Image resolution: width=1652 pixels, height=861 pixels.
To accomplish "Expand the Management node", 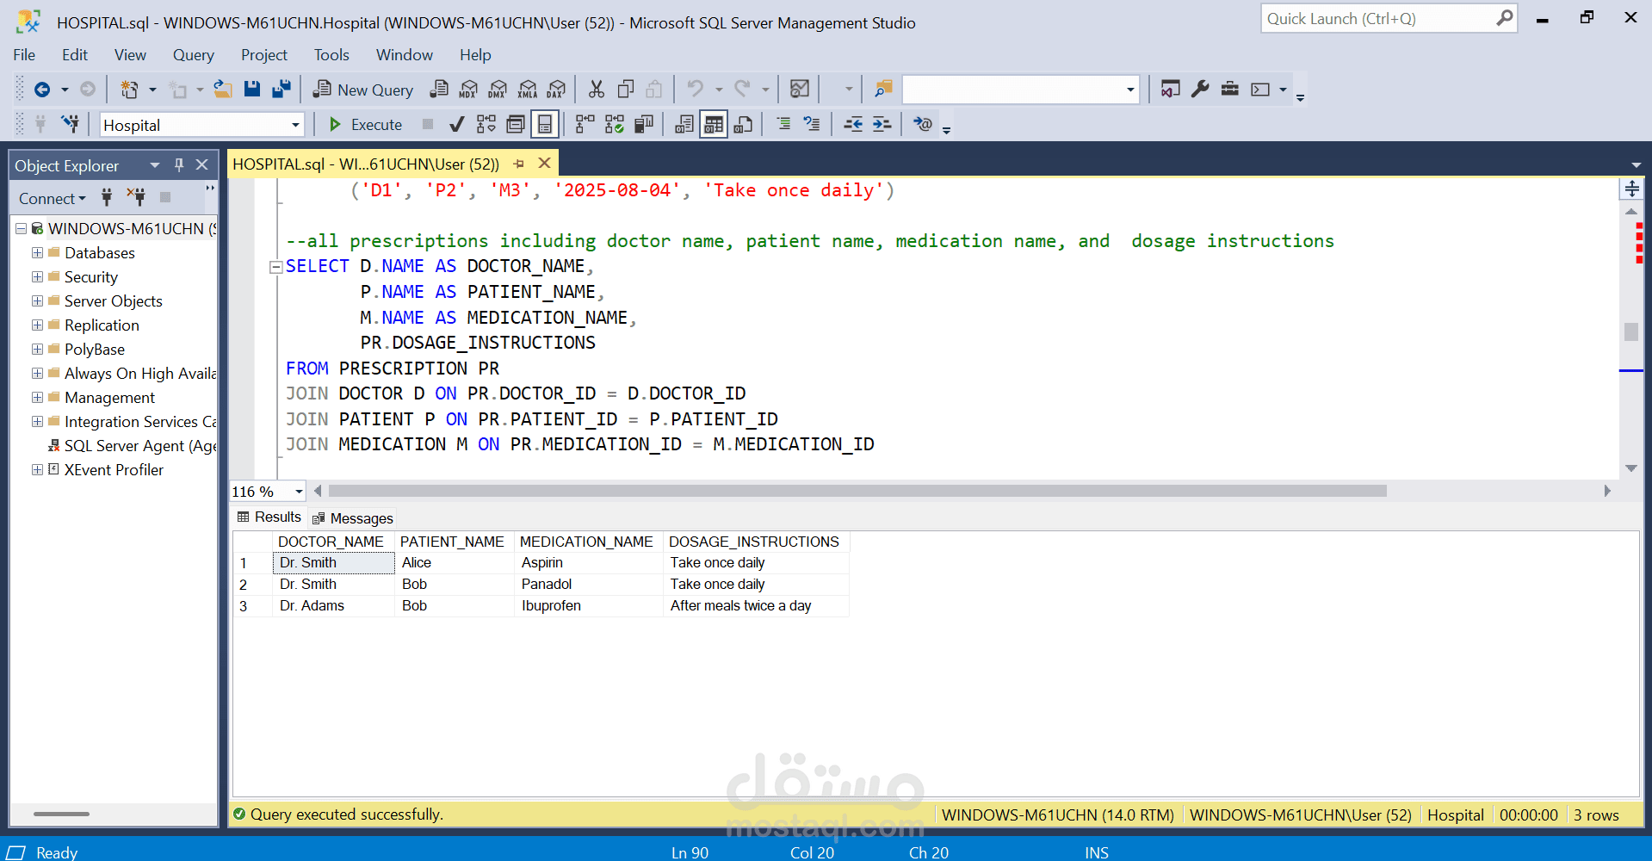I will coord(37,397).
